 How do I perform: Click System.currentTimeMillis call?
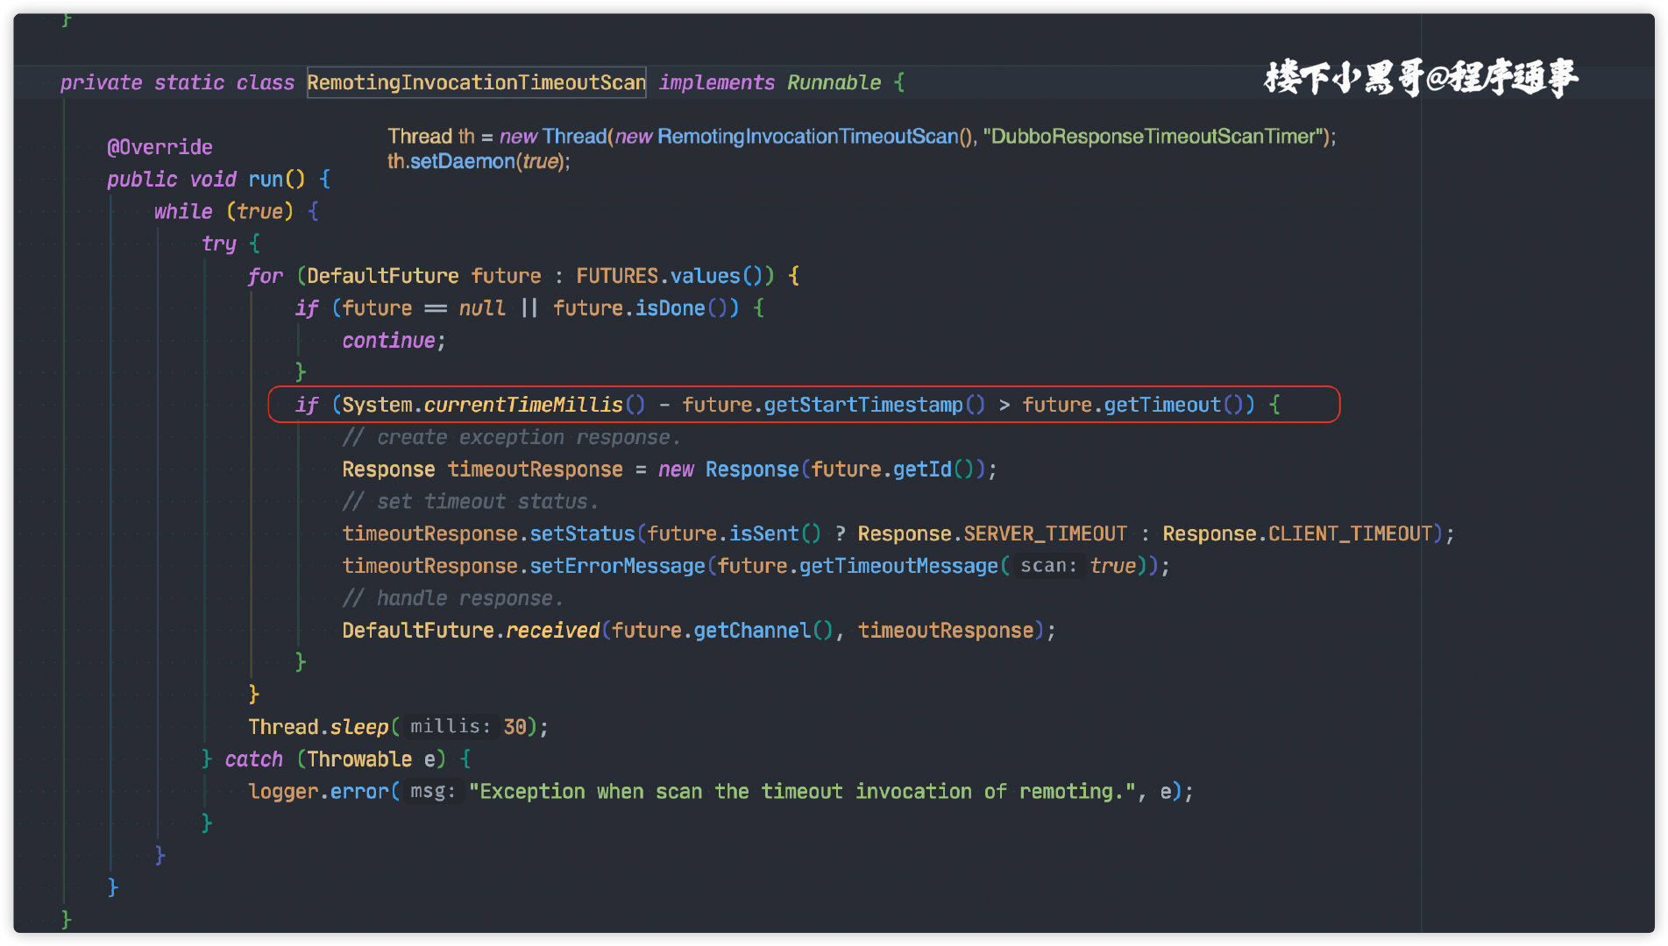(493, 405)
